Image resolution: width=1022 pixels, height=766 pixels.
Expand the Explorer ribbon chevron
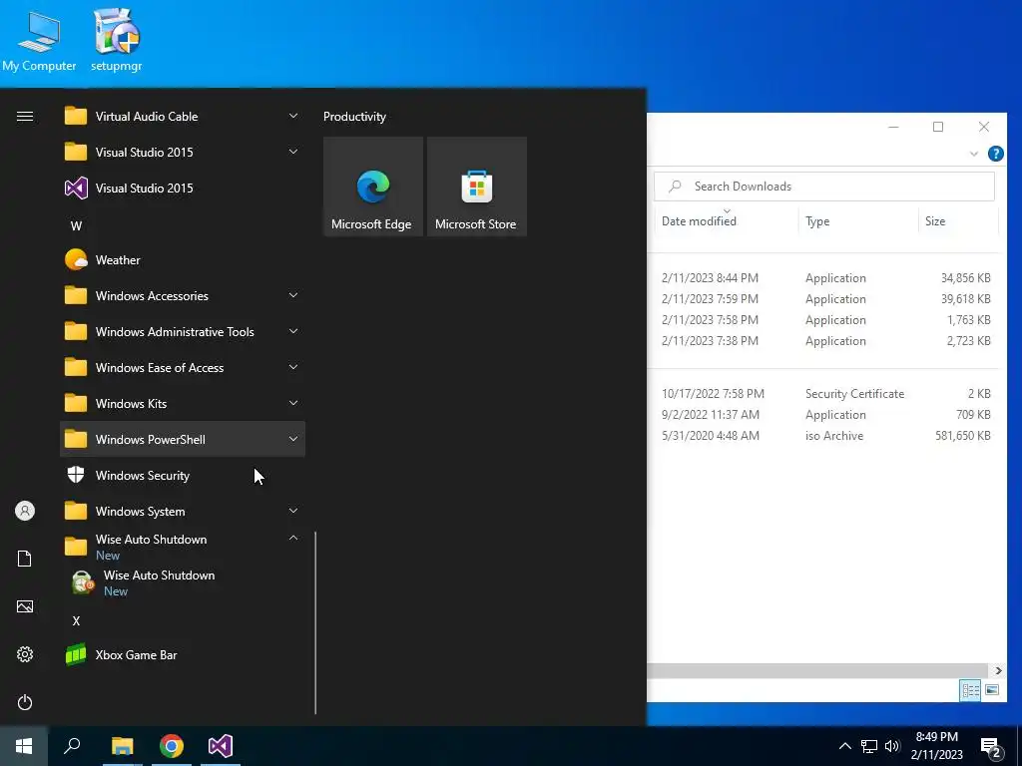coord(974,155)
